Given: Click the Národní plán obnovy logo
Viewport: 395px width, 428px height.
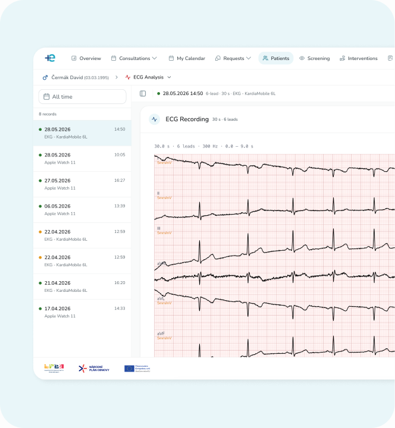Looking at the screenshot, I should click(94, 369).
